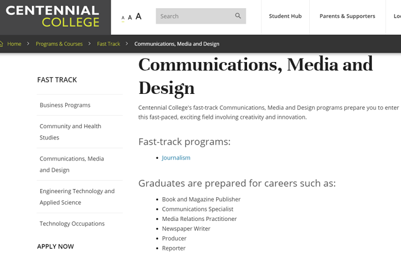Click into the Search field

[x=195, y=16]
